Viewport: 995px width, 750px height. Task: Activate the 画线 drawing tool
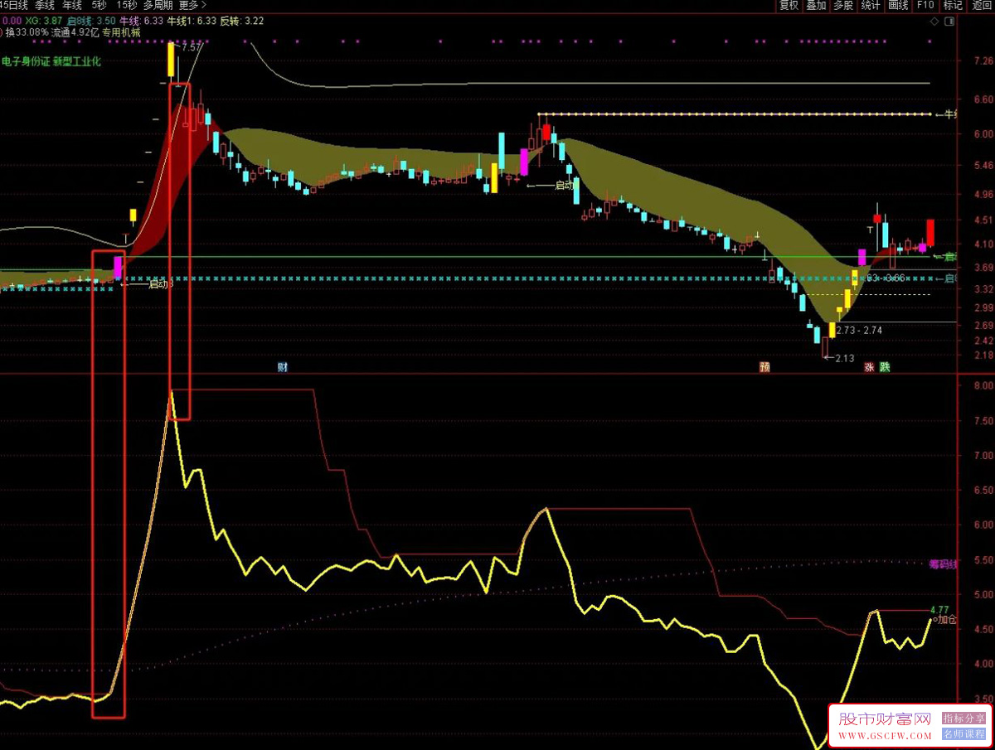point(898,5)
